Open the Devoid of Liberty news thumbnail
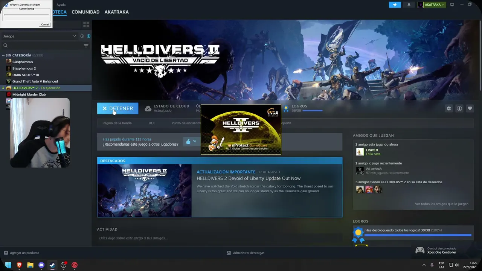The image size is (482, 271). coord(145,191)
